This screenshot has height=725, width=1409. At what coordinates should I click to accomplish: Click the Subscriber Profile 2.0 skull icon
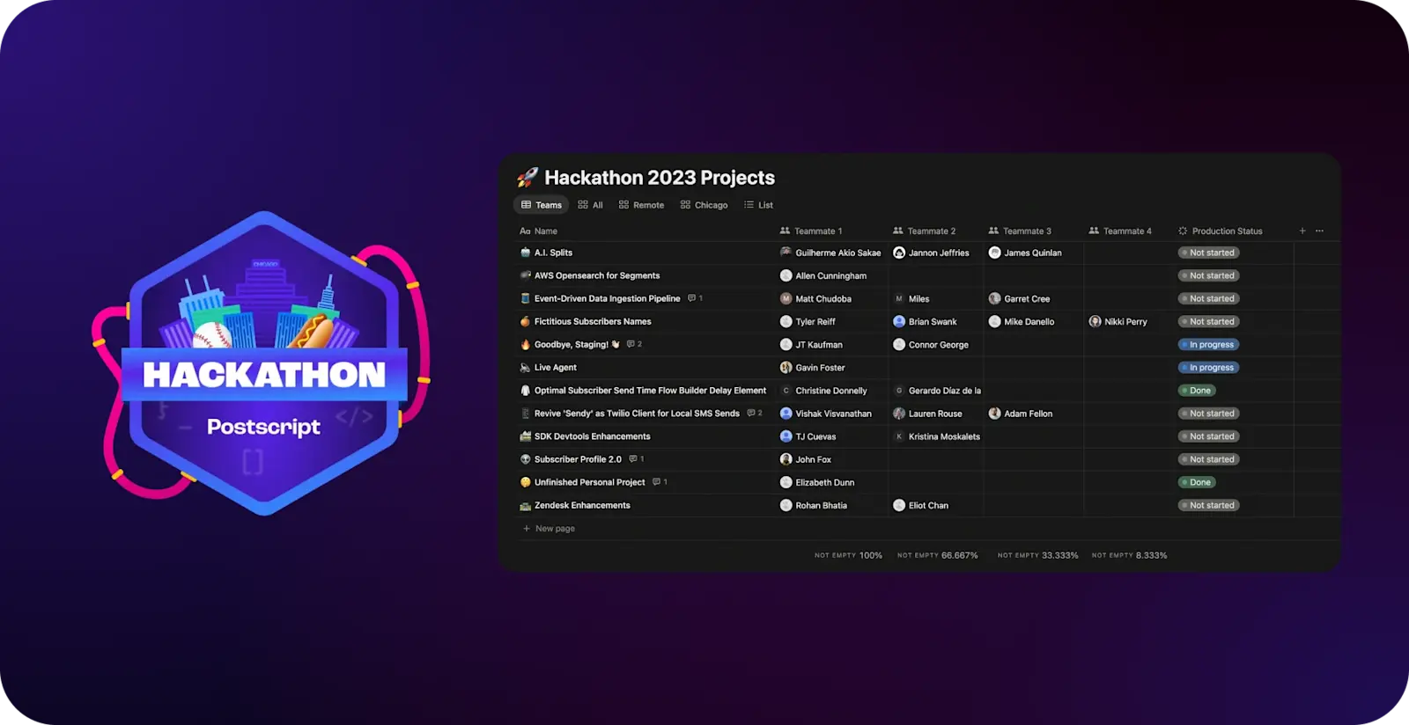click(526, 458)
